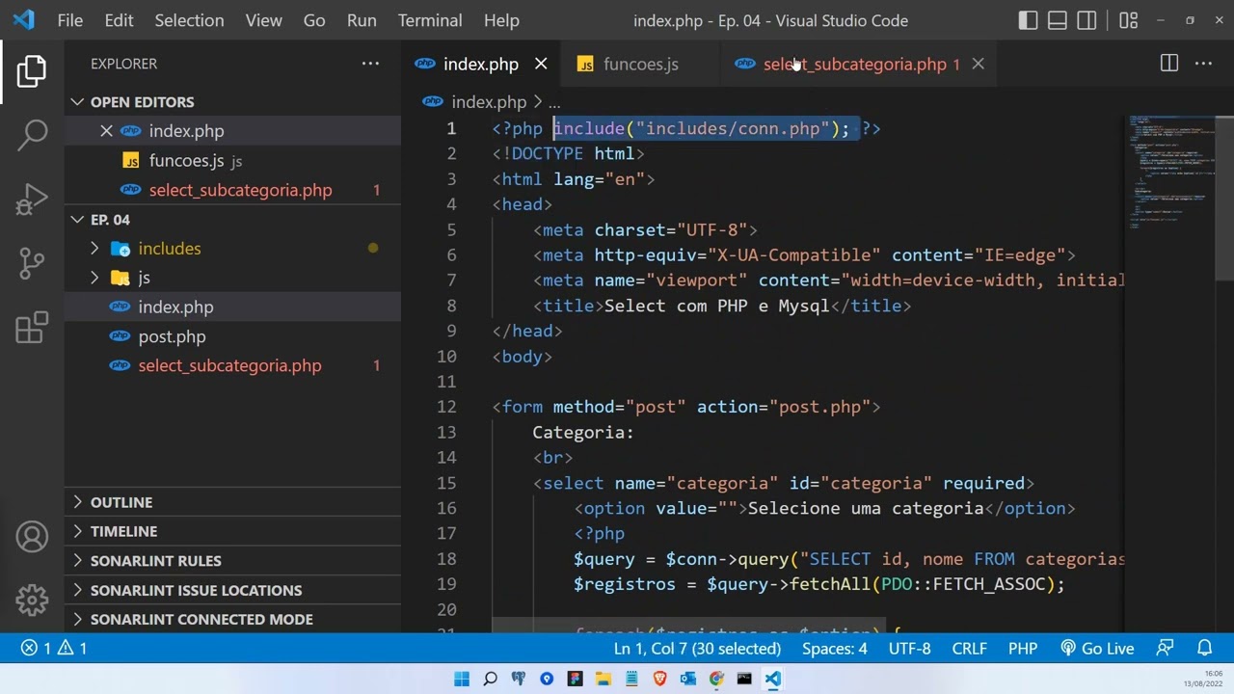The image size is (1234, 694).
Task: Collapse the Open Editors section
Action: (x=232, y=102)
